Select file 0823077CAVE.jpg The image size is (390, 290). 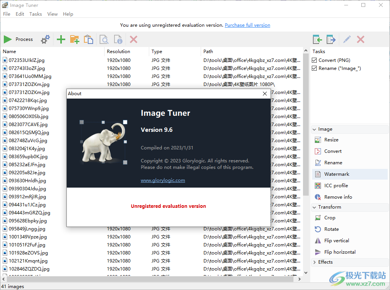coord(28,124)
